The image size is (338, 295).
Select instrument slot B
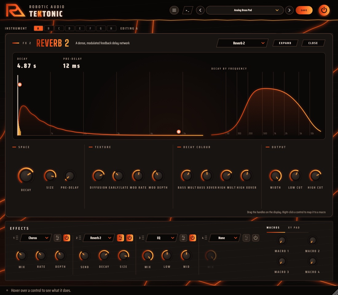49,29
